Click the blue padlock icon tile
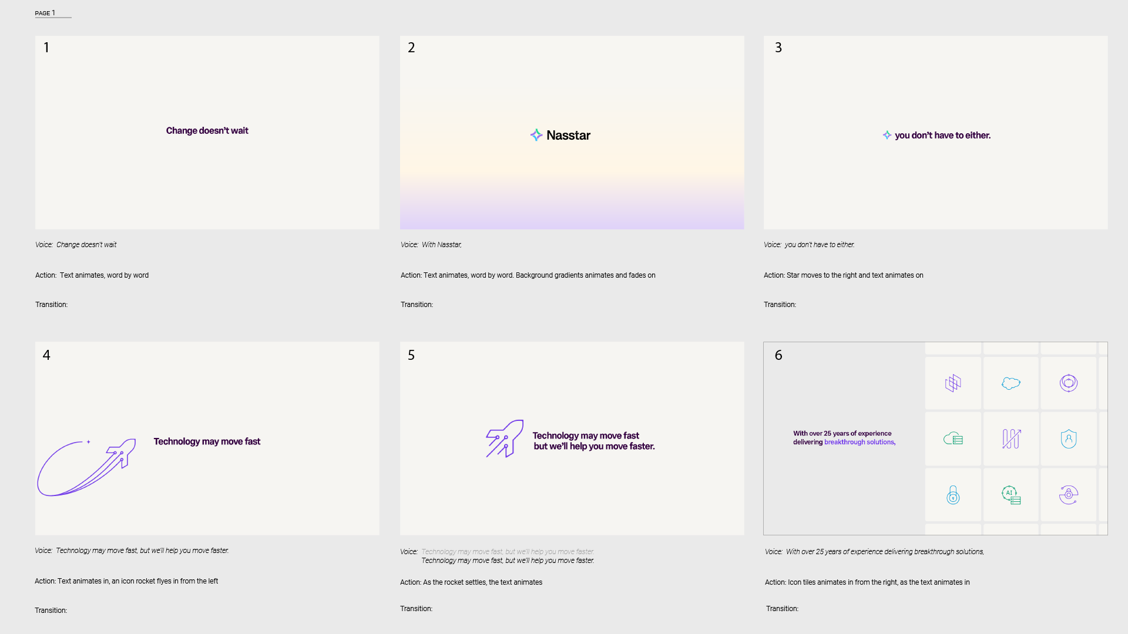Screen dimensions: 1128x634 [953, 495]
